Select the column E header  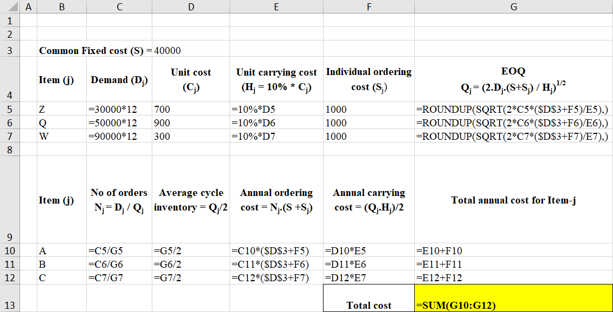(276, 6)
